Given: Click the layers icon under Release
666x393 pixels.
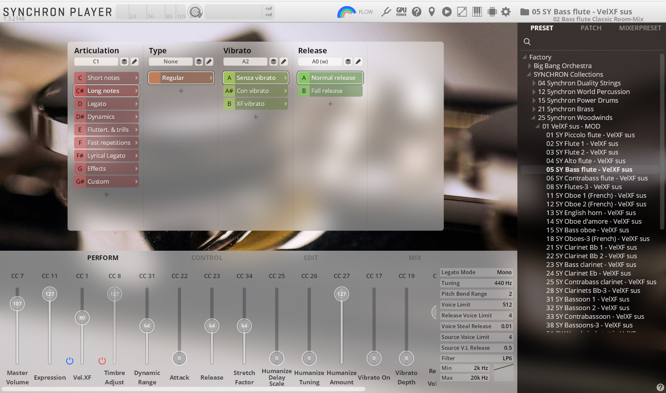Looking at the screenshot, I should click(x=348, y=62).
